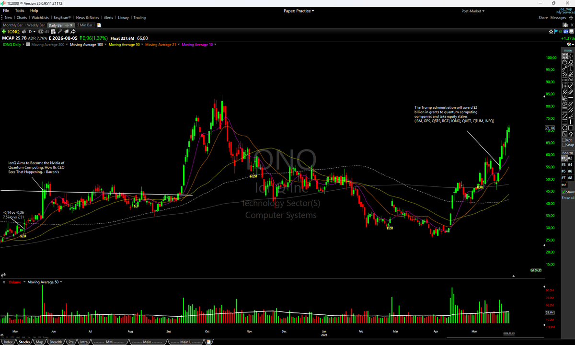This screenshot has width=575, height=345.
Task: Open Messages in top right
Action: [x=558, y=18]
